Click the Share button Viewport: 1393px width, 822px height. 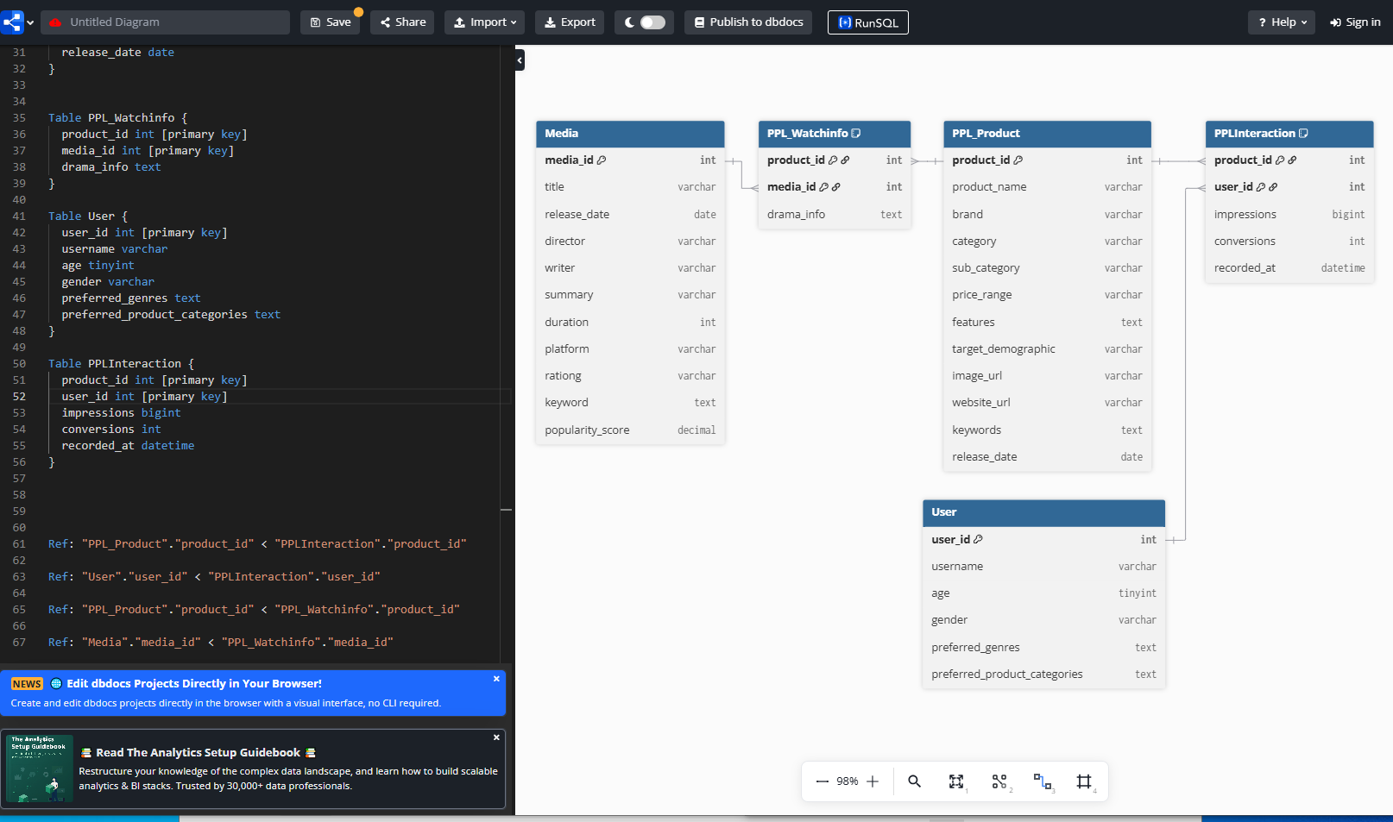pos(402,22)
